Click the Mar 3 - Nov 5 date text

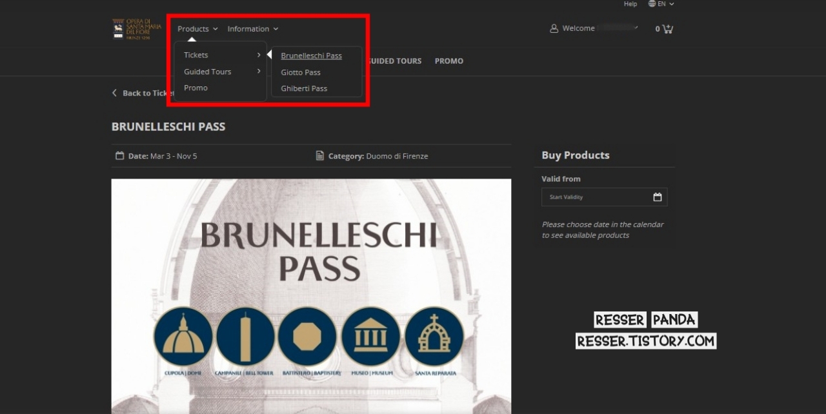pos(174,156)
